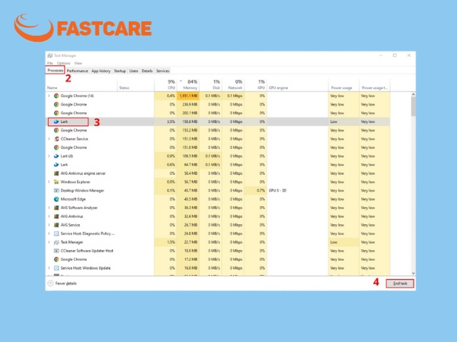Viewport: 457px width, 342px height.
Task: Switch to the Users tab
Action: click(x=133, y=71)
